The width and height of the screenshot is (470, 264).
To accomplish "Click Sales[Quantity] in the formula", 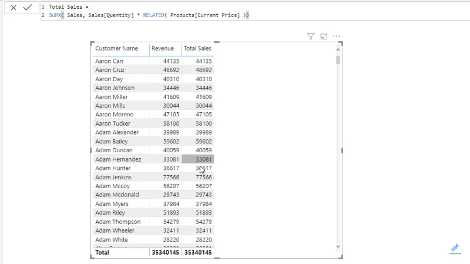I will (x=111, y=15).
